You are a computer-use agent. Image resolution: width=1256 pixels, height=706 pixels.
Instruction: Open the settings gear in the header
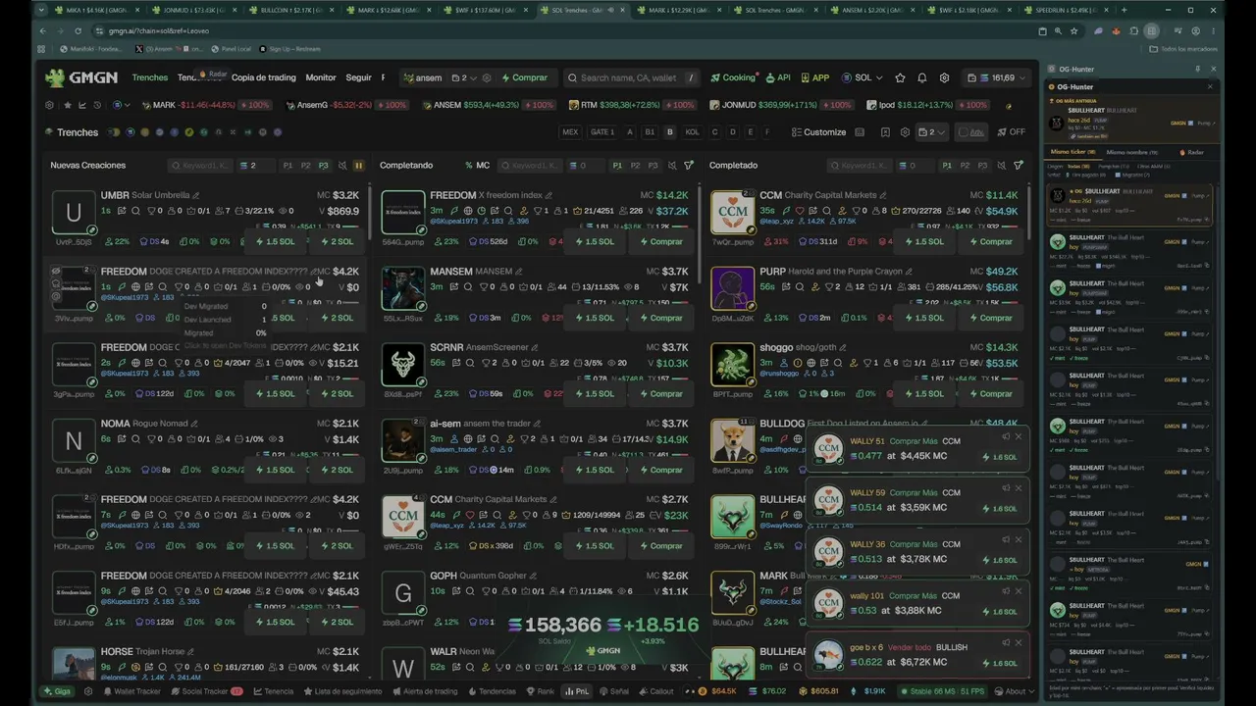pyautogui.click(x=944, y=77)
